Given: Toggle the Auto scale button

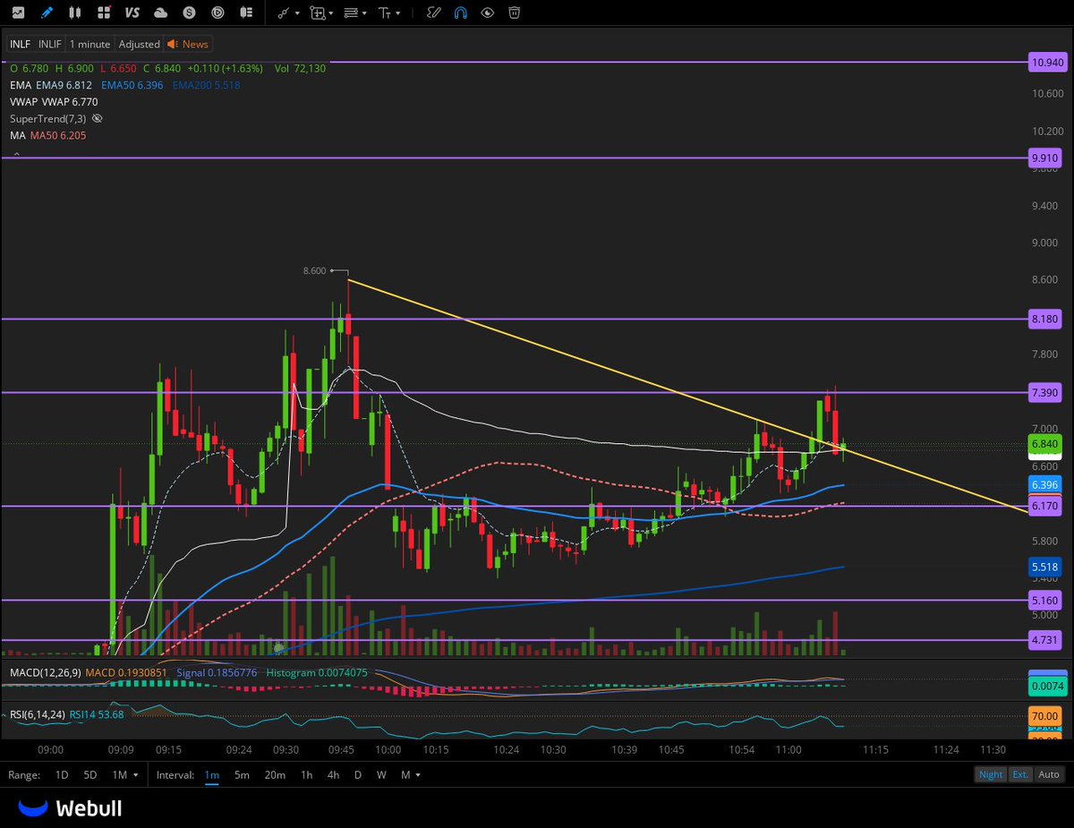Looking at the screenshot, I should (1049, 774).
